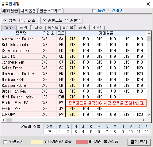The height and width of the screenshot is (147, 153).
Task: Click the code cell 6E
Action: (x=61, y=57)
